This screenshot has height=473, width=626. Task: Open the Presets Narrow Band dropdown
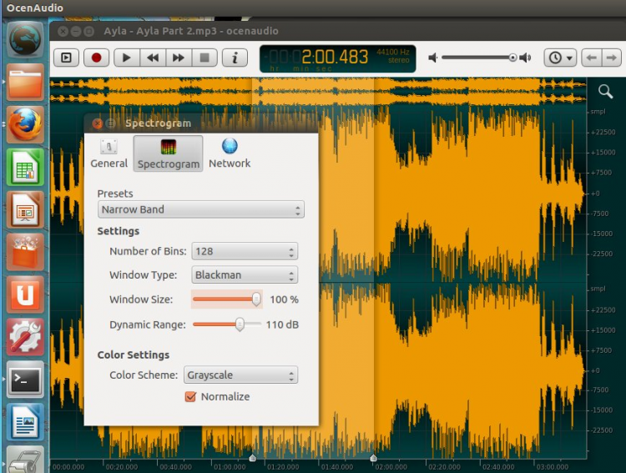coord(201,209)
